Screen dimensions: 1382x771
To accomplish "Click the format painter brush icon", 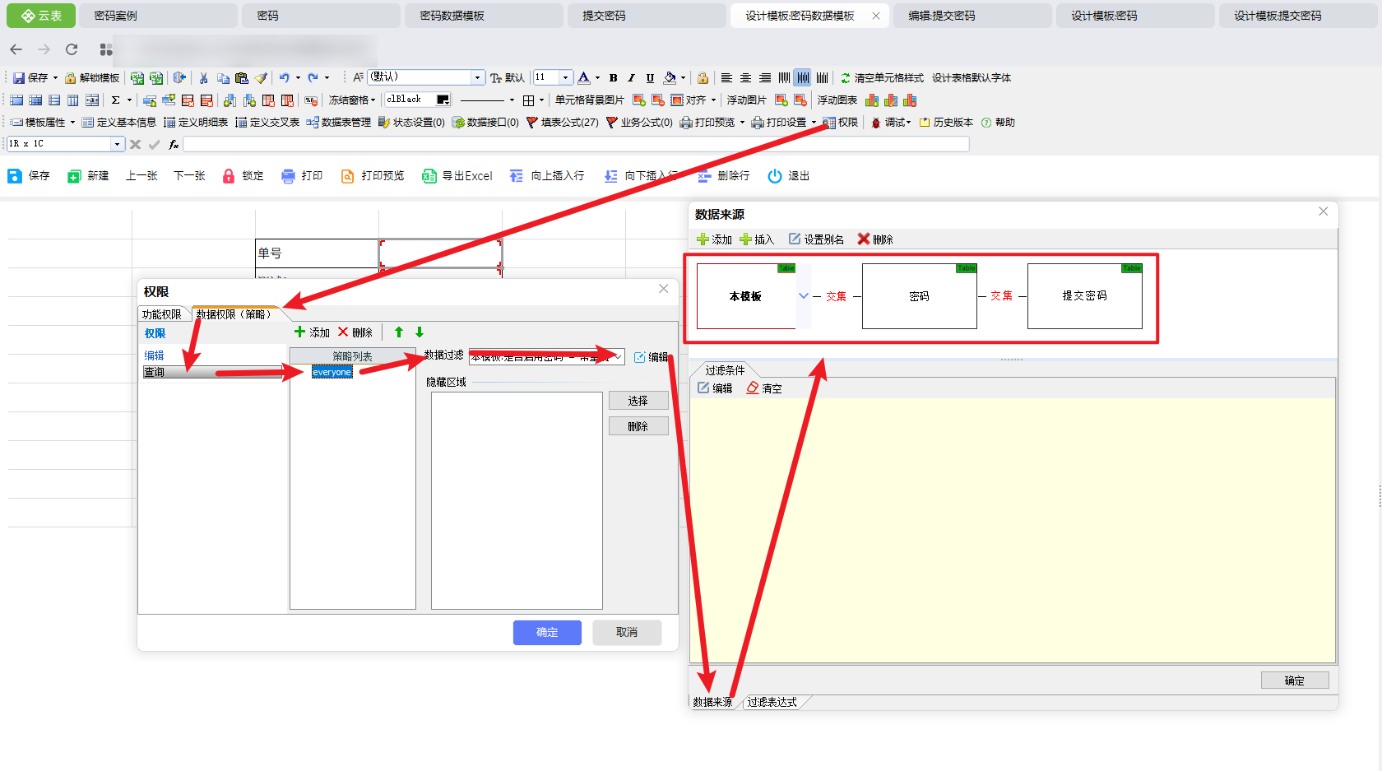I will pos(261,77).
